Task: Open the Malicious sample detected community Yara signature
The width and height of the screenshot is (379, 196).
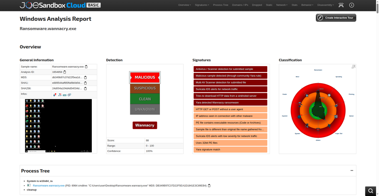Action: pos(230,76)
